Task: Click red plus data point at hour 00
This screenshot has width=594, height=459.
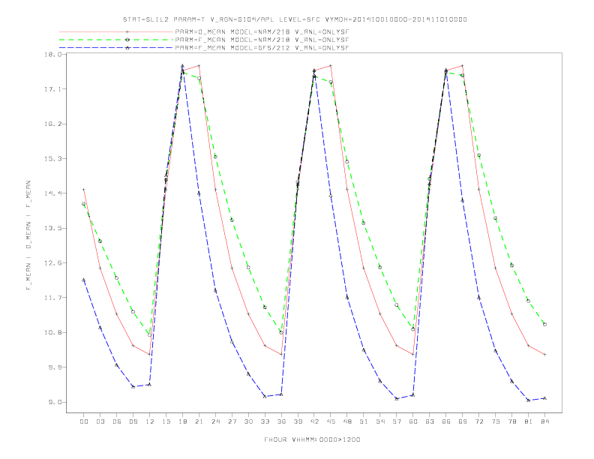Action: tap(84, 189)
